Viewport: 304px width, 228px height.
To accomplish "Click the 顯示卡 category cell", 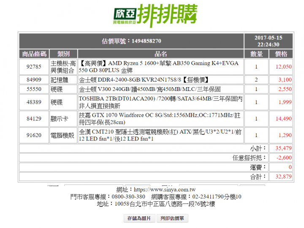I will pyautogui.click(x=63, y=119).
